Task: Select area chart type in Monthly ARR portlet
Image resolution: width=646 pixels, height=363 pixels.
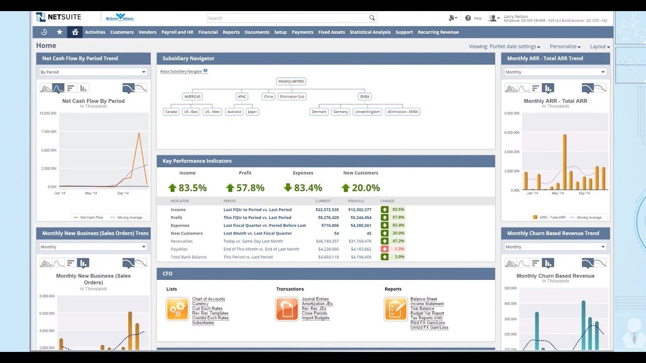Action: coord(511,88)
